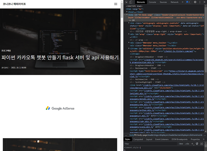Add a new style rule plus icon

(192, 144)
